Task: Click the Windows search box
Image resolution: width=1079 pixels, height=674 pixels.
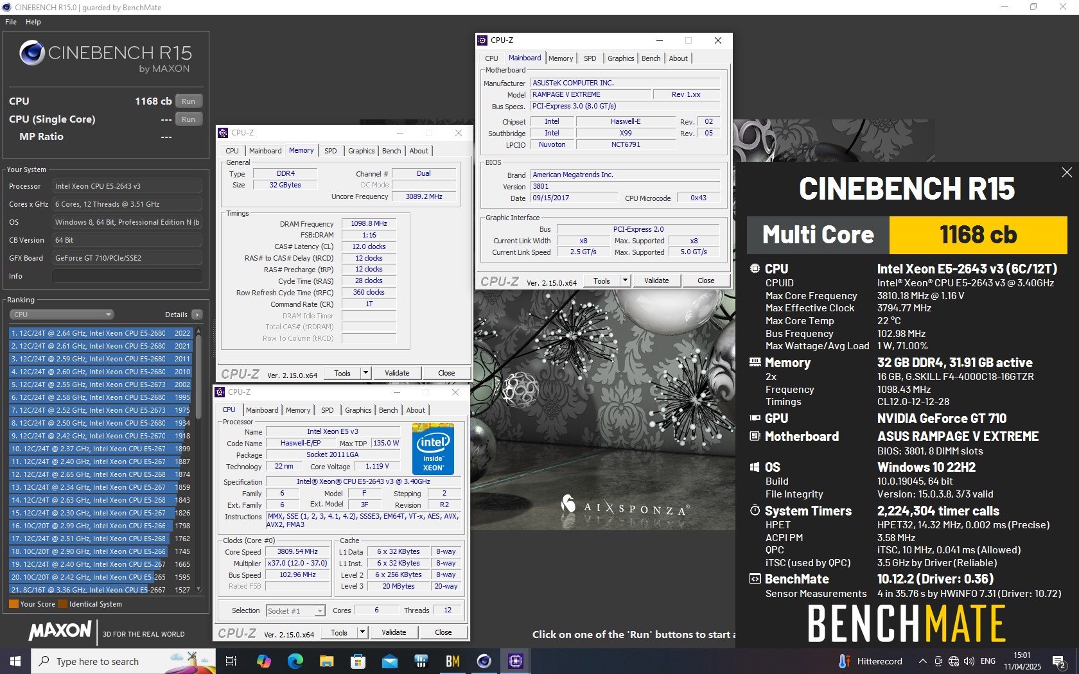Action: pyautogui.click(x=123, y=661)
